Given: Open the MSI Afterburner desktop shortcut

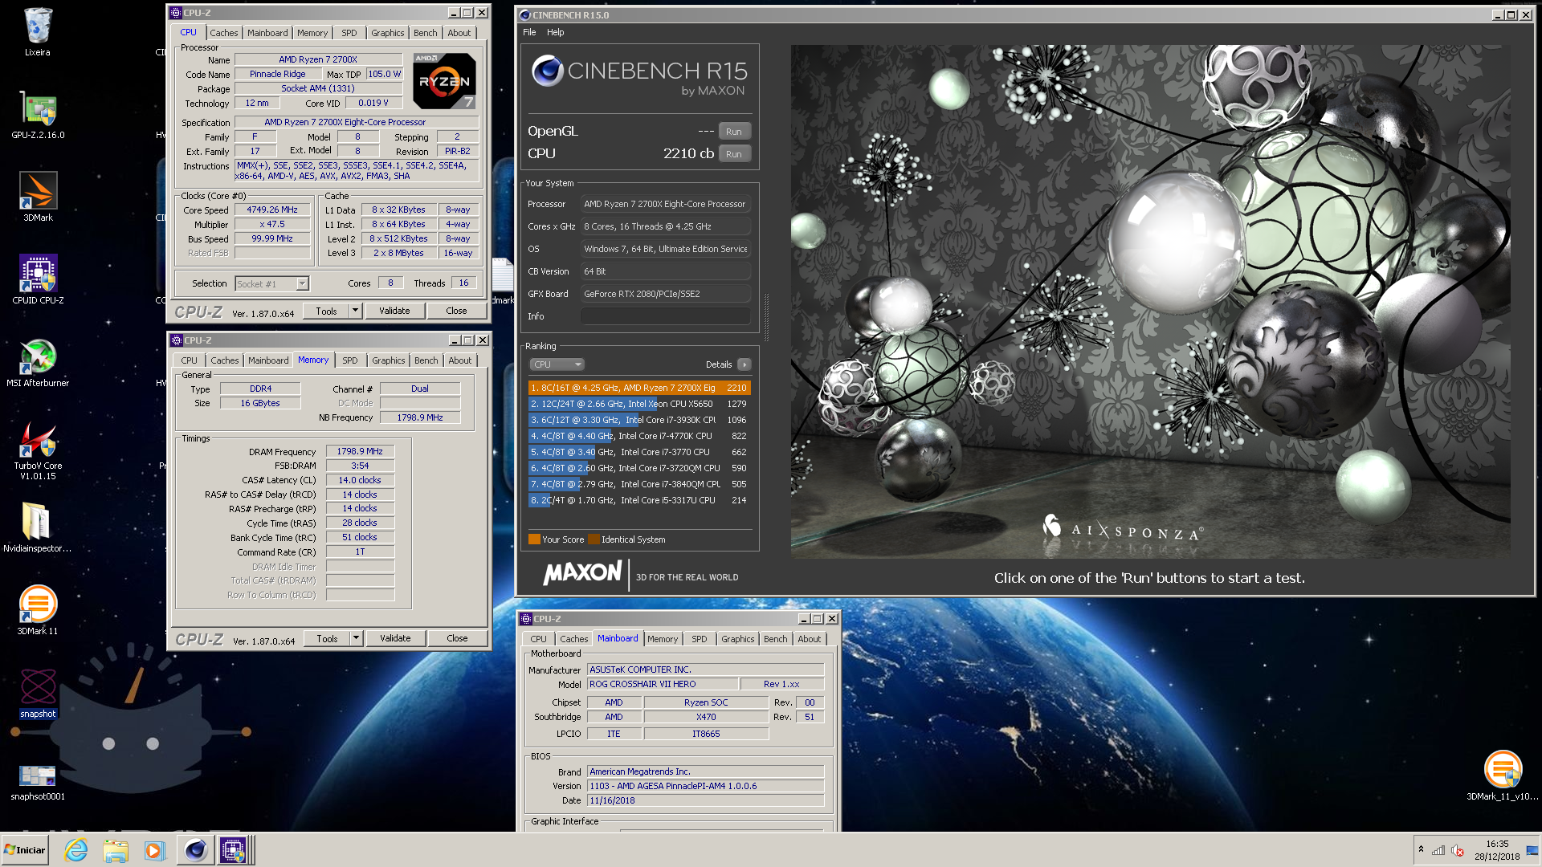Looking at the screenshot, I should click(38, 363).
